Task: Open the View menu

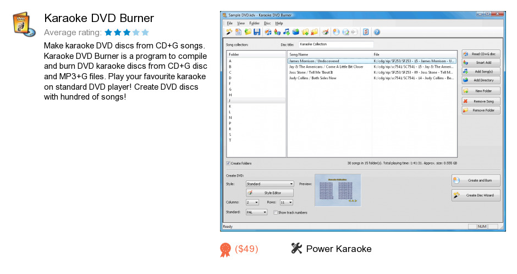Action: click(x=241, y=24)
